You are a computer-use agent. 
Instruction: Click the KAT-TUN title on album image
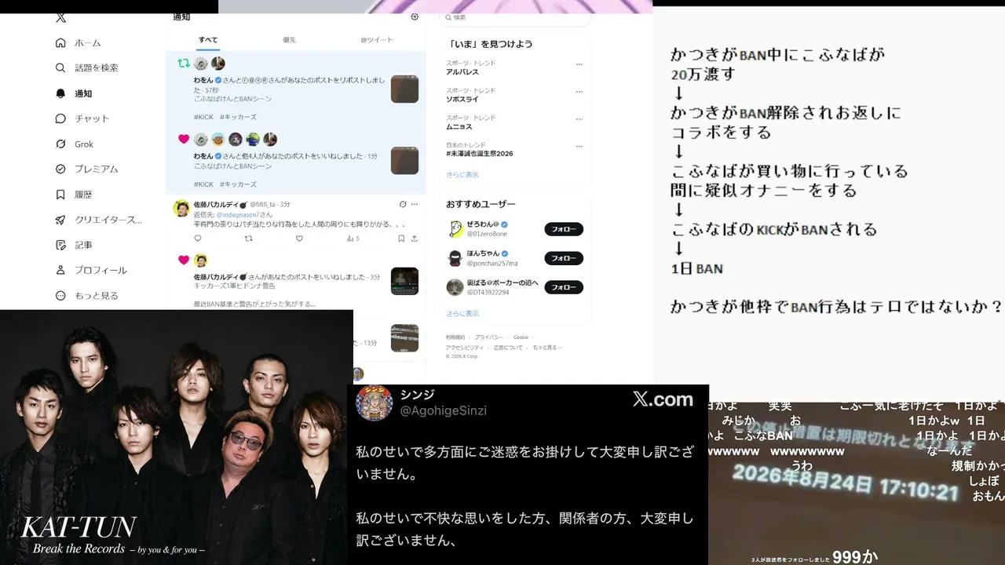tap(78, 527)
